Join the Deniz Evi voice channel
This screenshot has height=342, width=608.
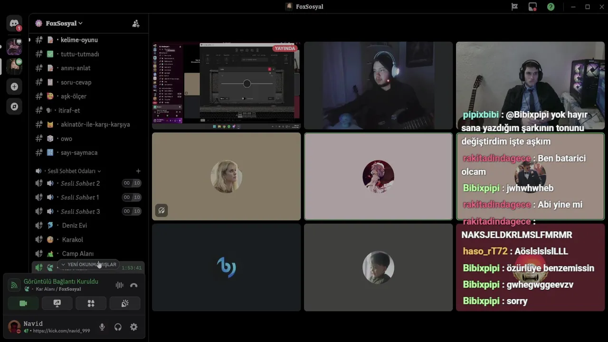pos(88,225)
